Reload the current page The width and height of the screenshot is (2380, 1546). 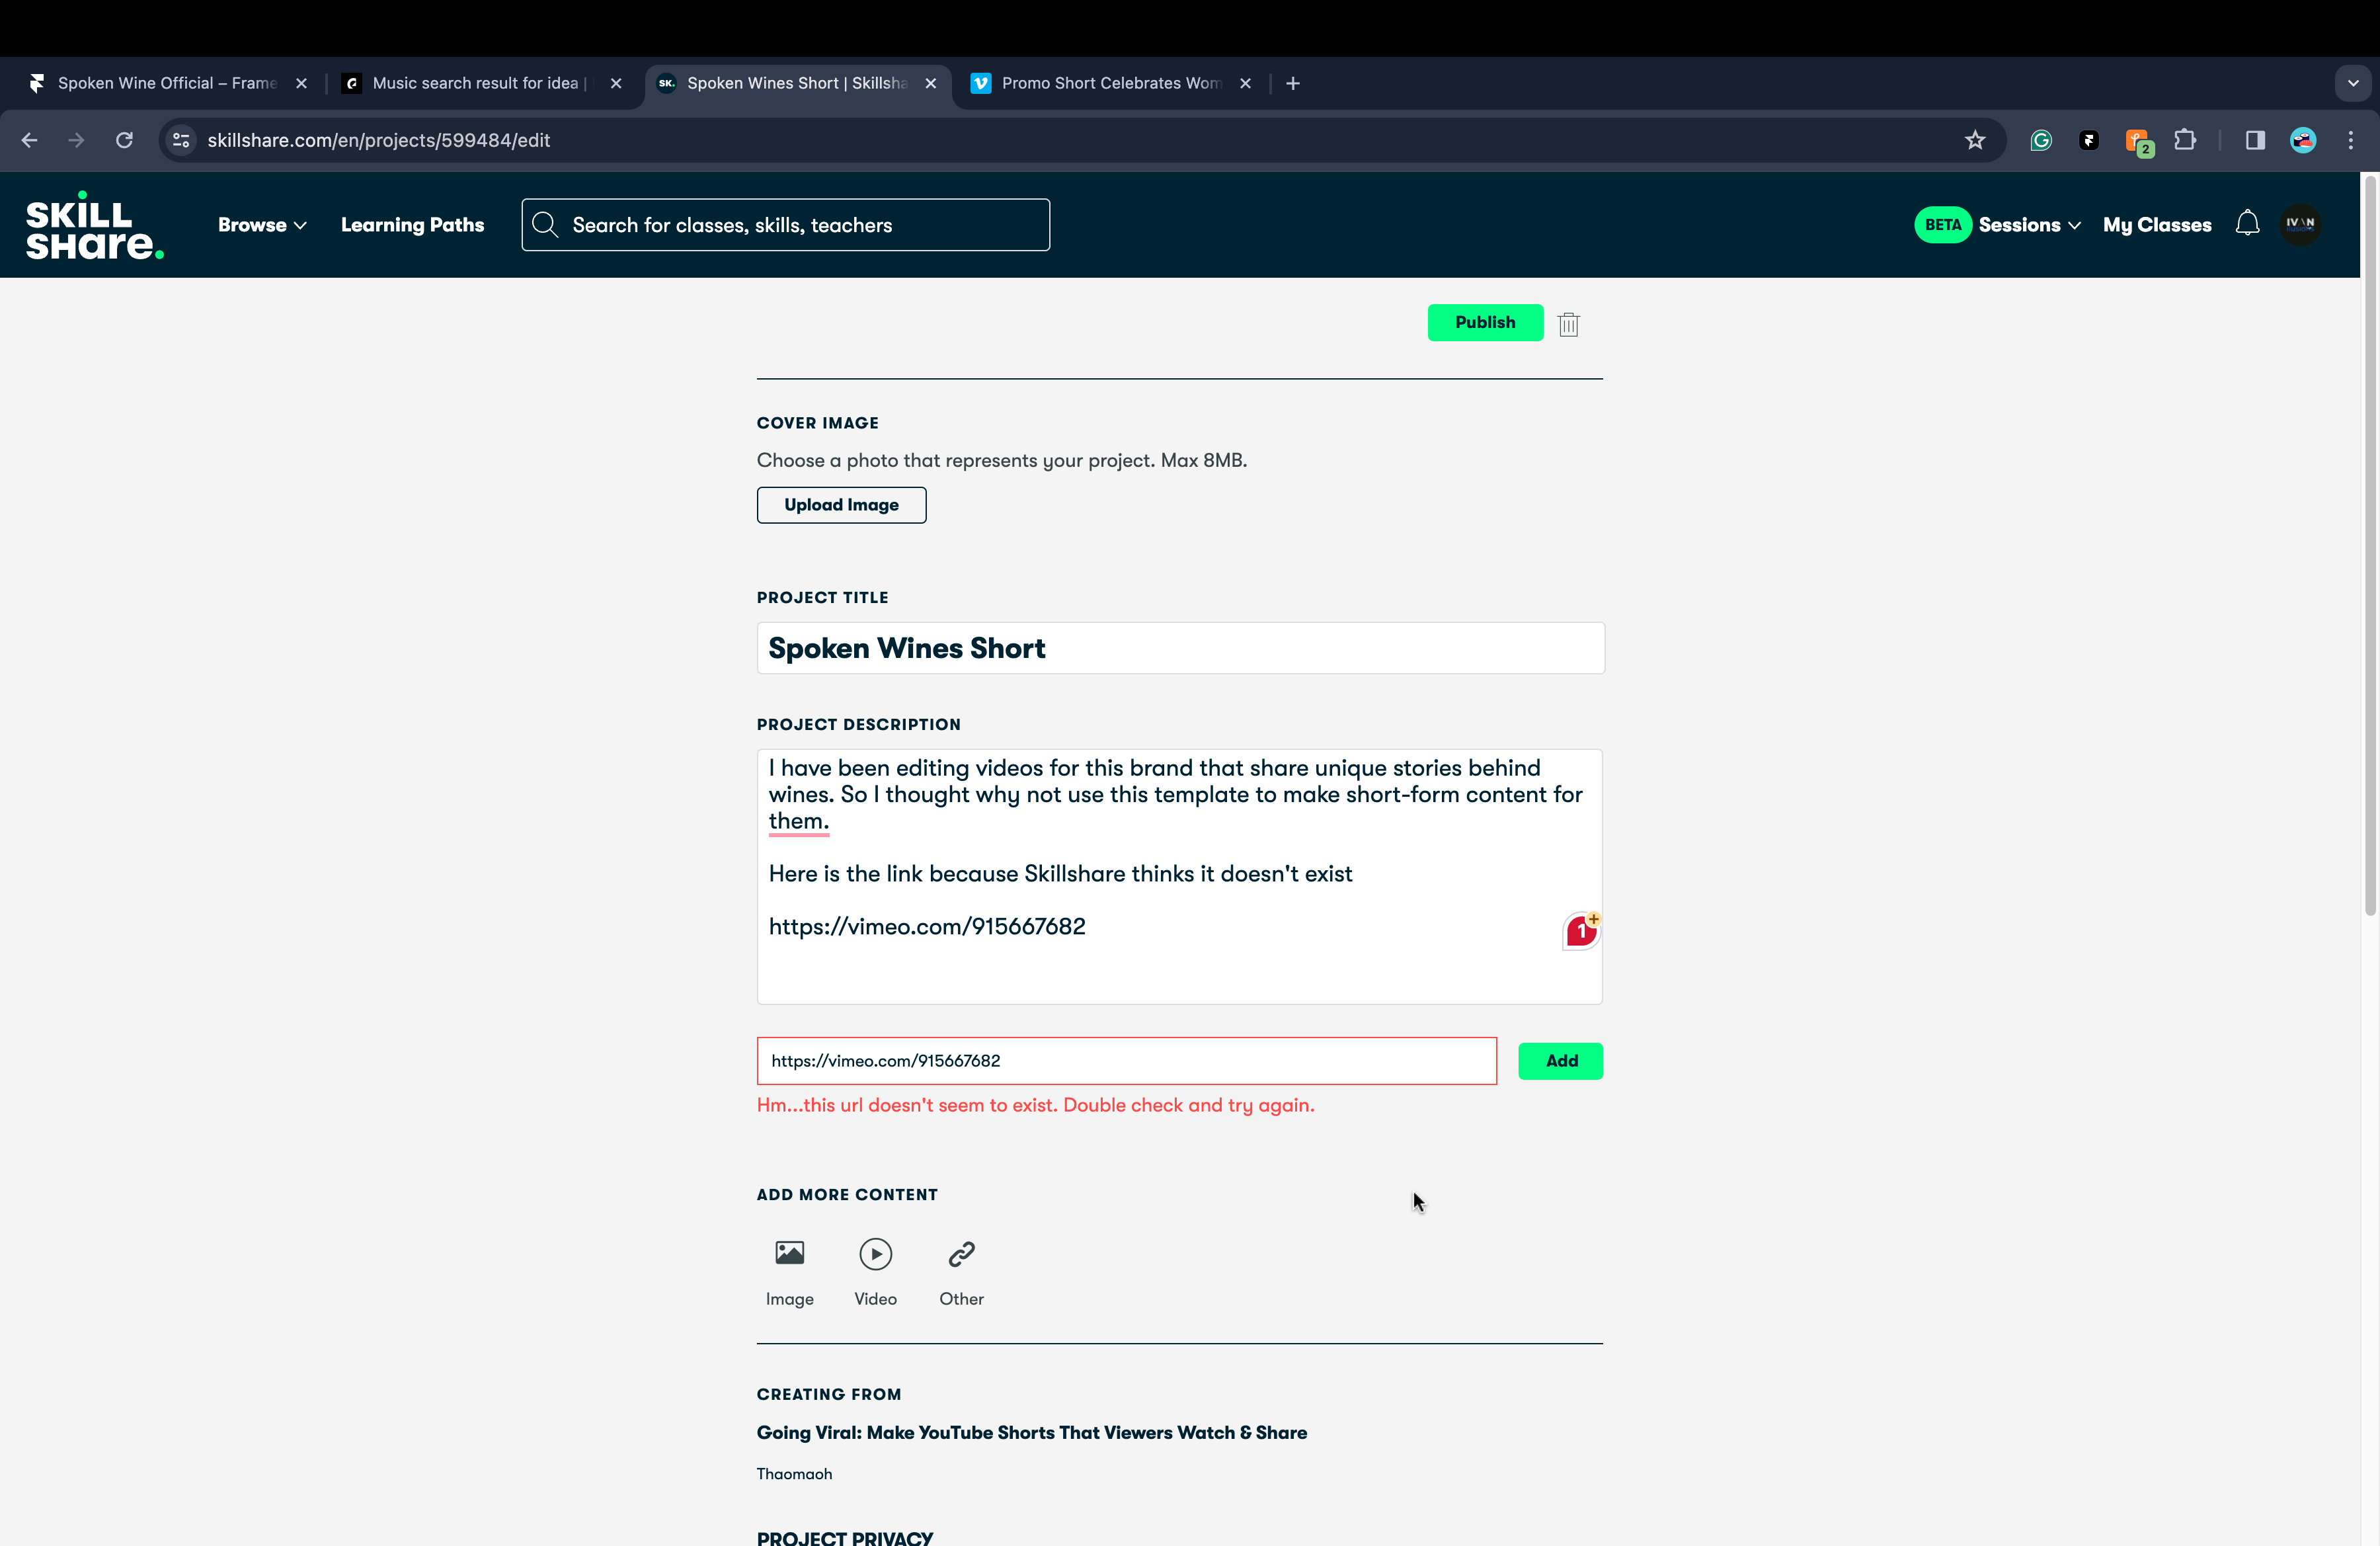coord(124,140)
